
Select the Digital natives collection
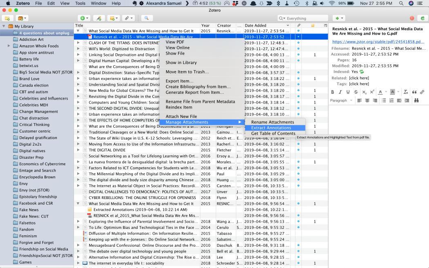tap(32, 151)
